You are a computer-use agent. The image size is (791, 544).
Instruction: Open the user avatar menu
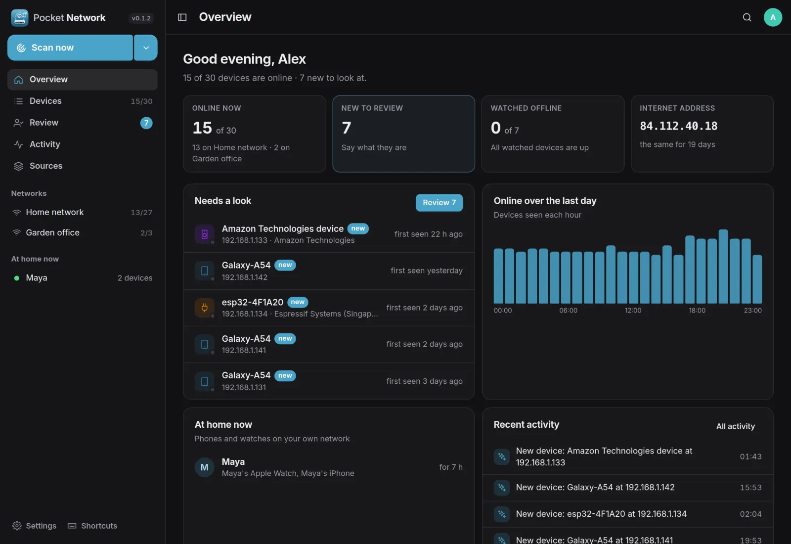click(x=773, y=17)
